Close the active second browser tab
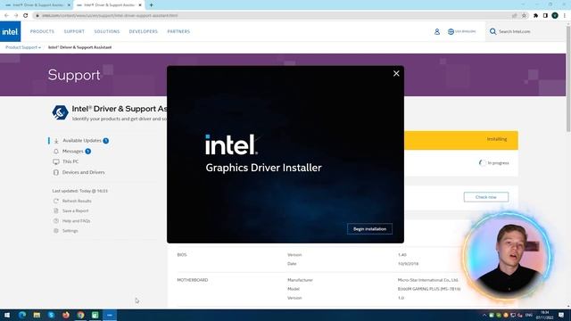The height and width of the screenshot is (321, 571). pos(140,5)
